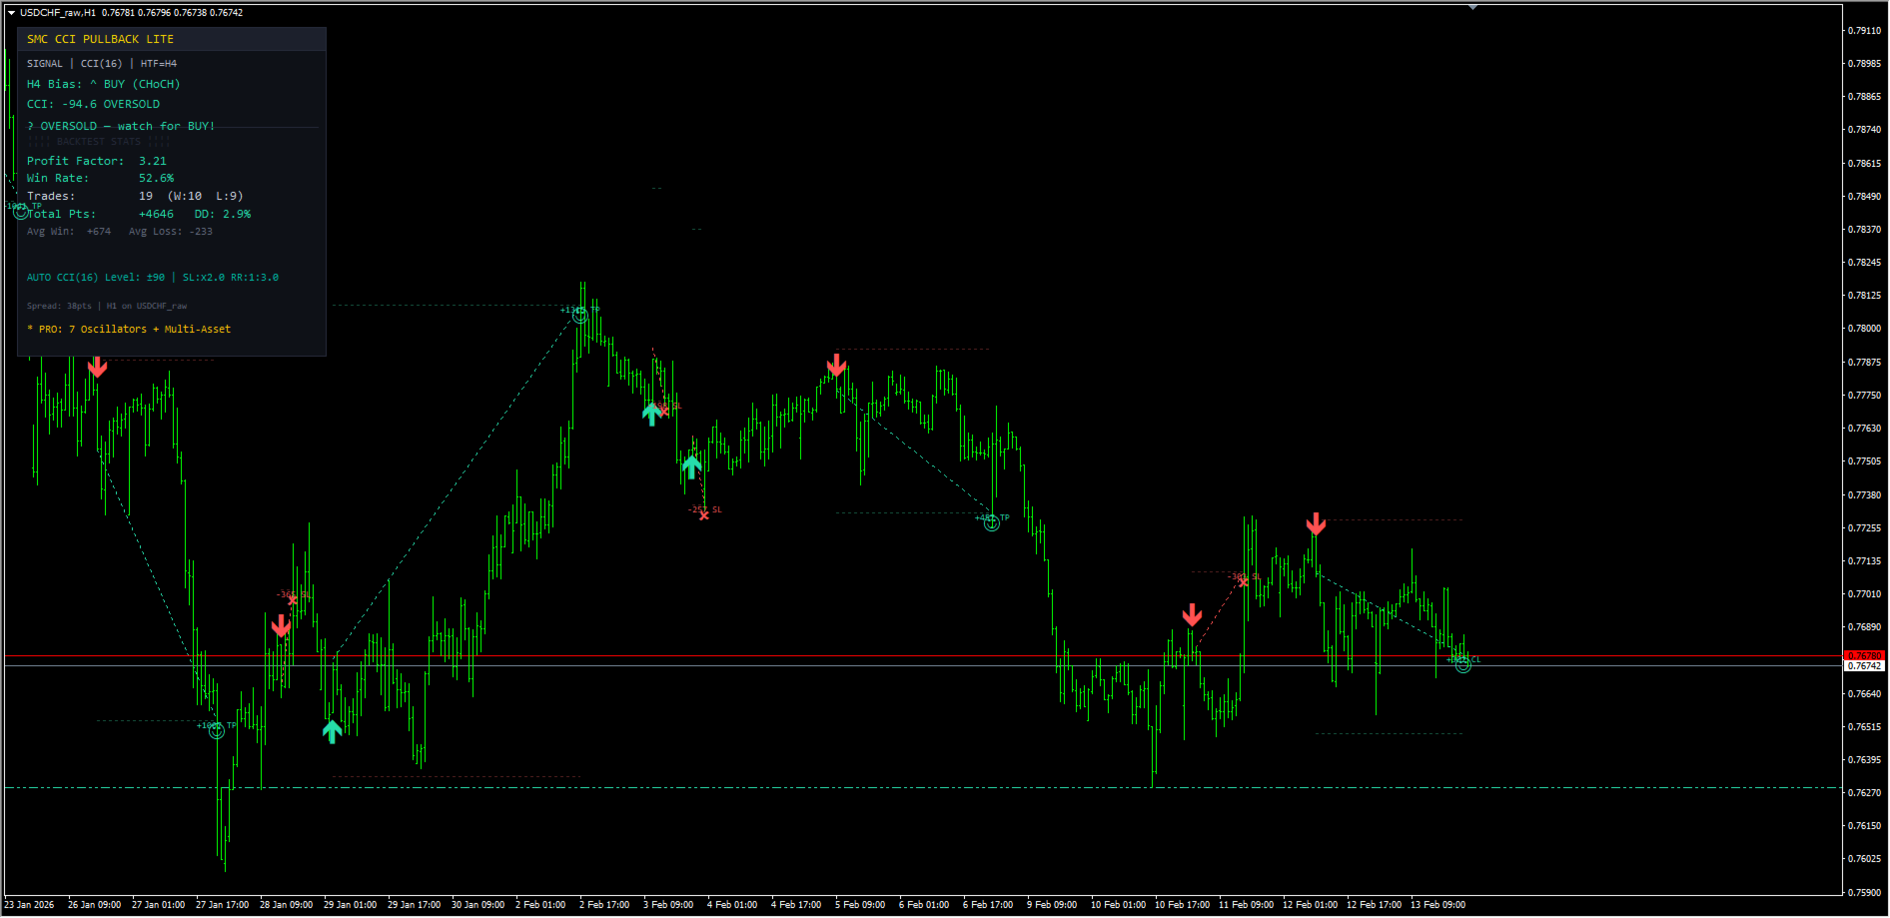Select the +4646 total points value
Viewport: 1890px width, 918px height.
point(156,215)
